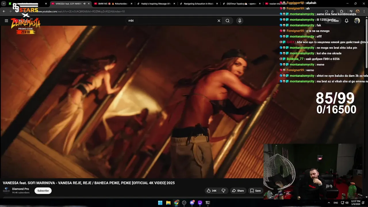Open the network tray icon
The width and height of the screenshot is (368, 207).
click(342, 203)
